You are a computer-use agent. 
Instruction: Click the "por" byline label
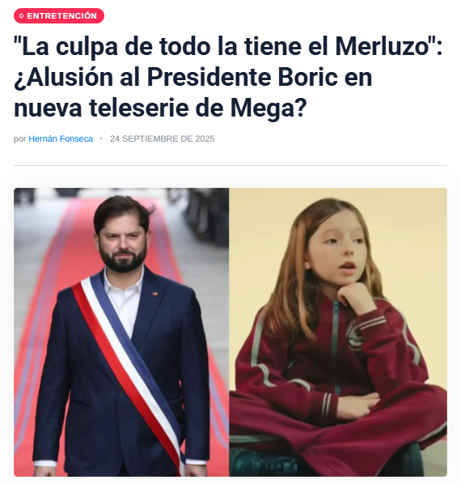19,139
